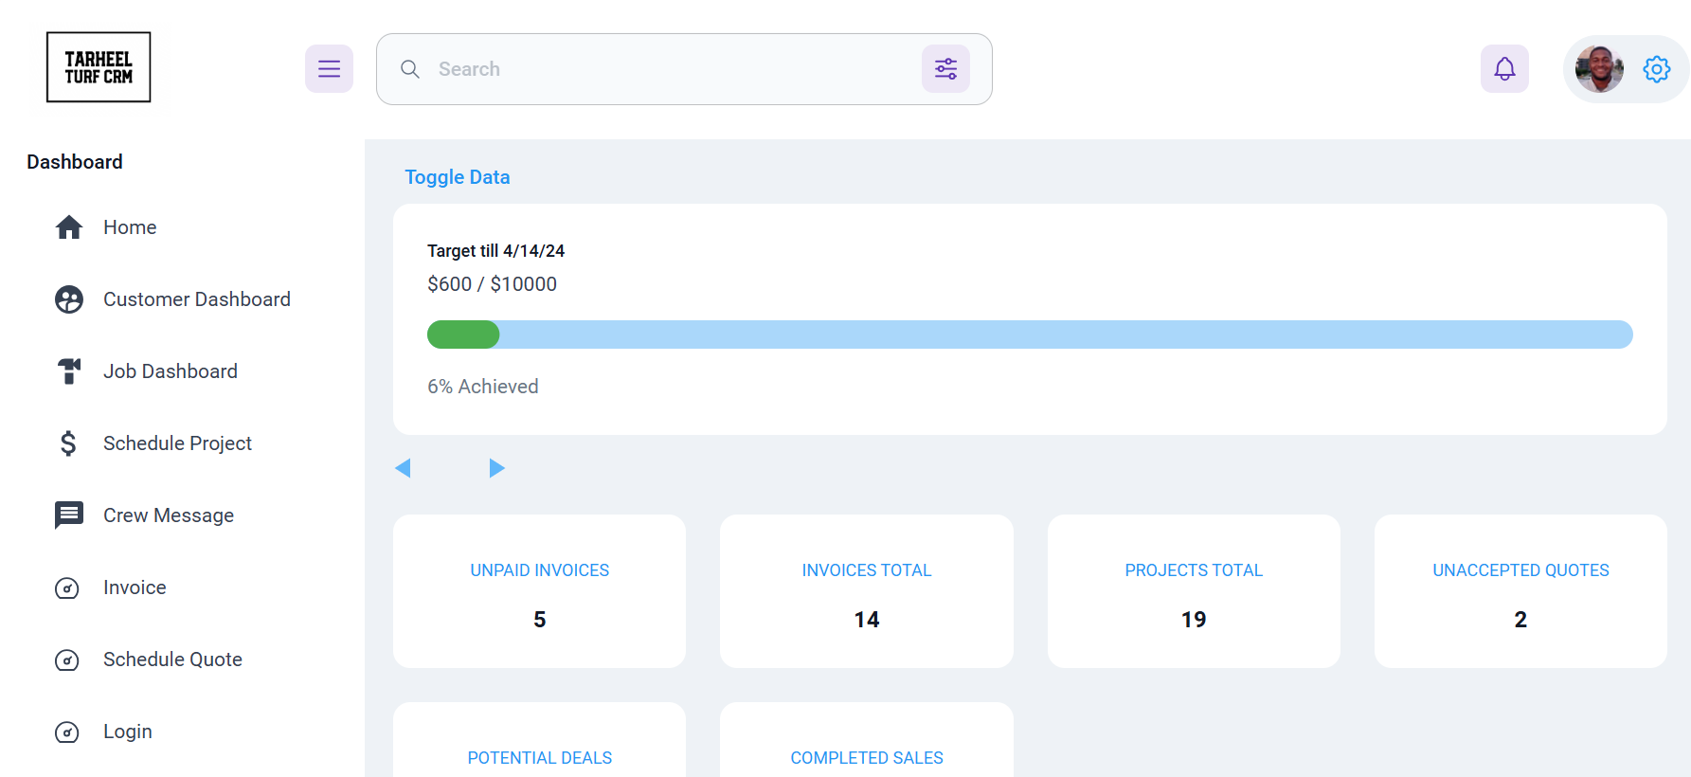
Task: Open settings via the gear icon
Action: [1657, 69]
